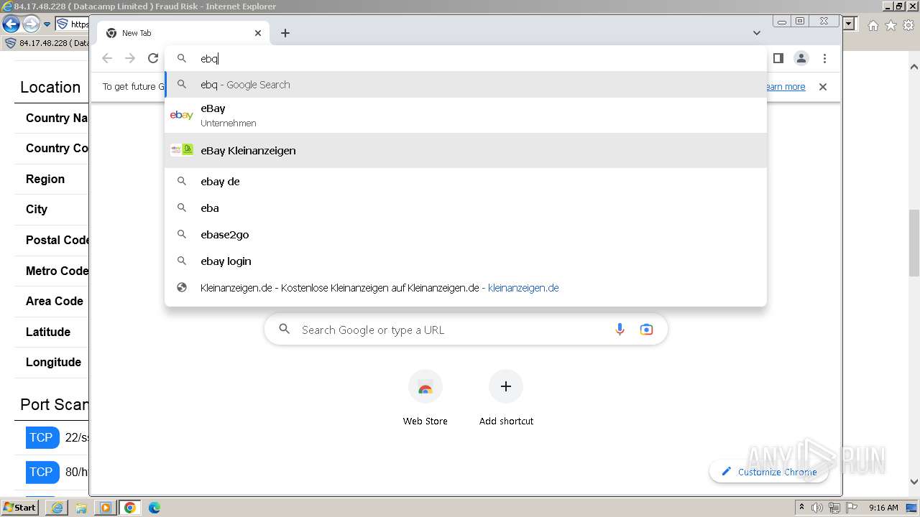Click Internet Explorer back button
This screenshot has width=920, height=517.
click(x=11, y=24)
